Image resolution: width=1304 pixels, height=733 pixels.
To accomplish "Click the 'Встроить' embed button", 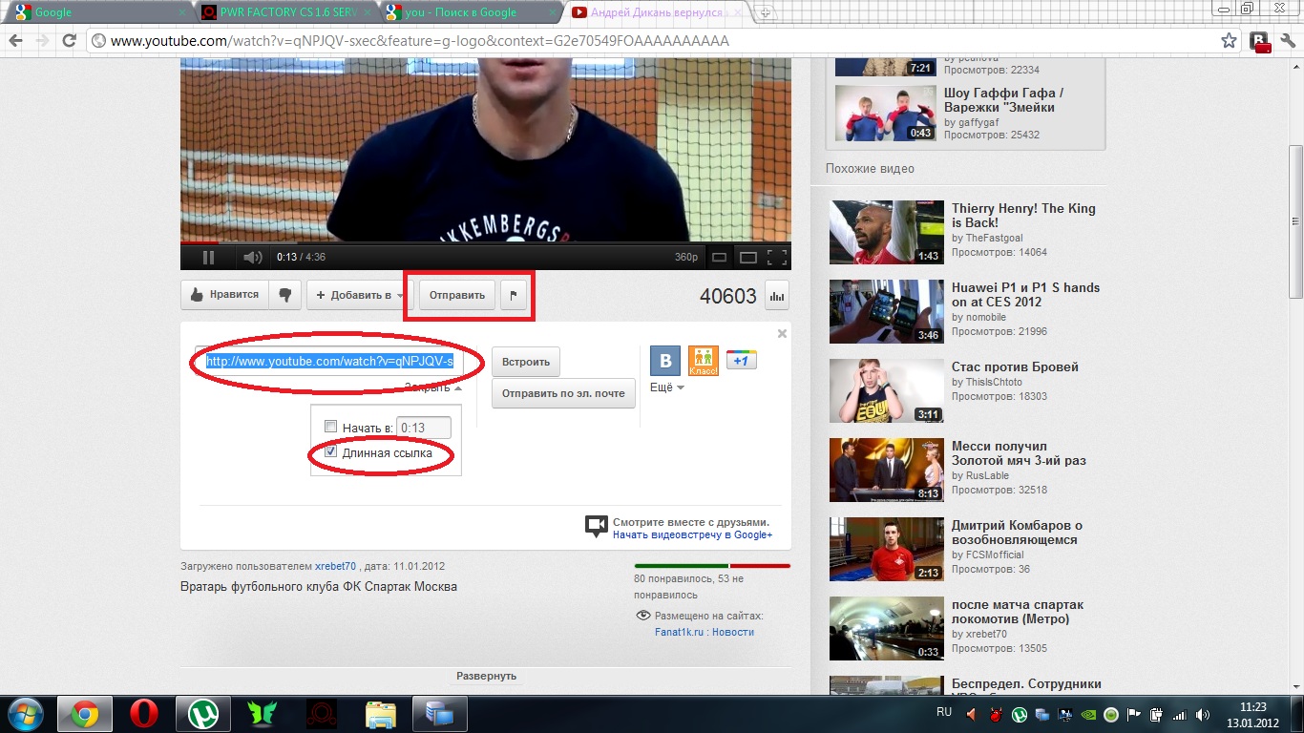I will pyautogui.click(x=526, y=362).
